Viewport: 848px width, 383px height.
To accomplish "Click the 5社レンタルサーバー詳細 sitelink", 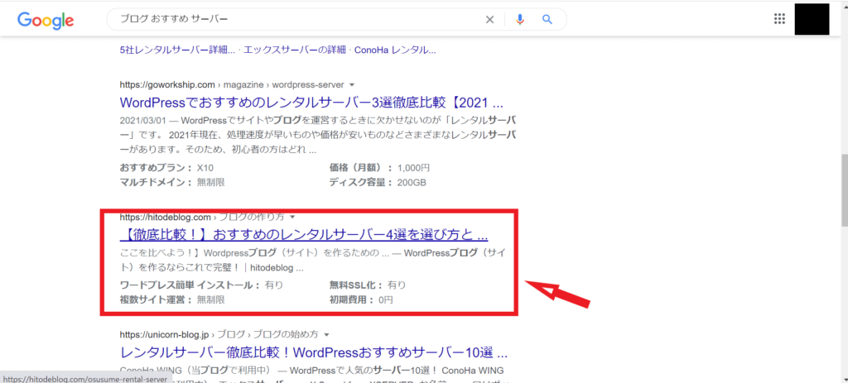I will coord(177,50).
